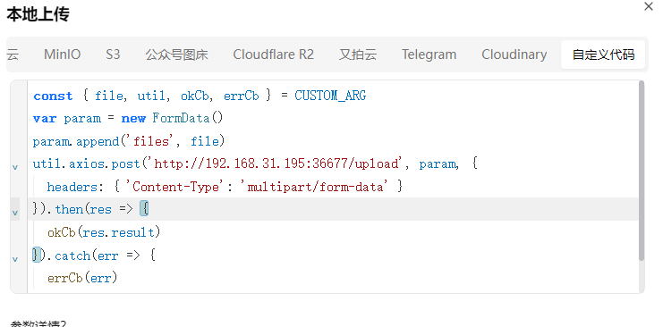Place cursor on the okCb(res.result) line

point(104,232)
